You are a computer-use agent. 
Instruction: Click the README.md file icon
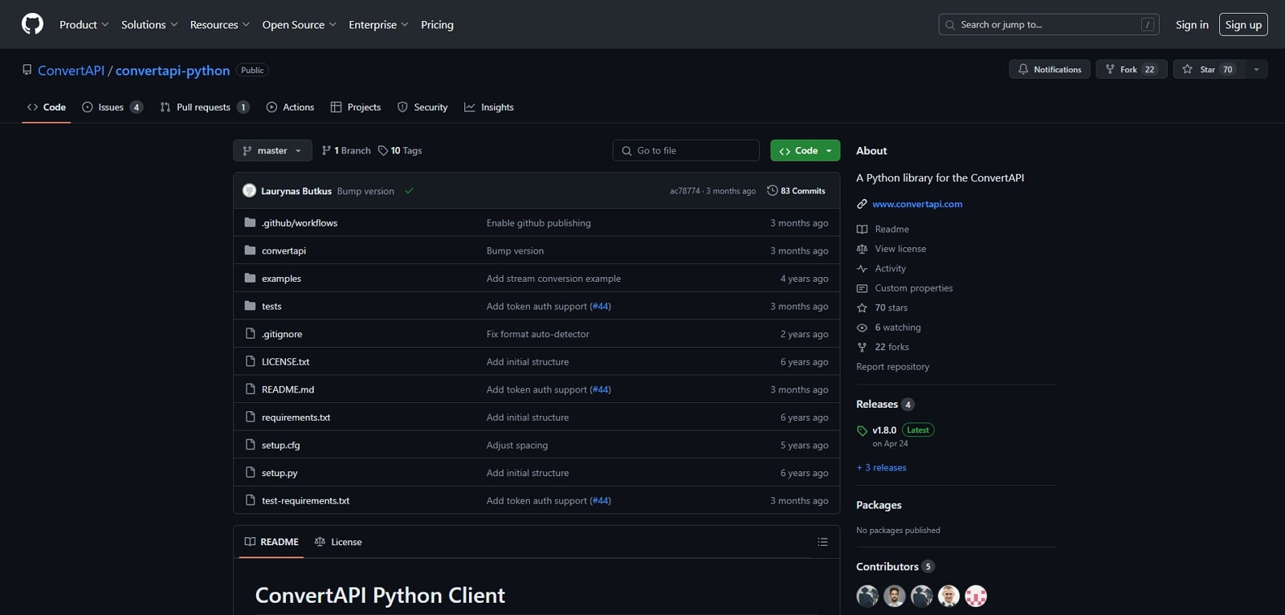click(250, 389)
